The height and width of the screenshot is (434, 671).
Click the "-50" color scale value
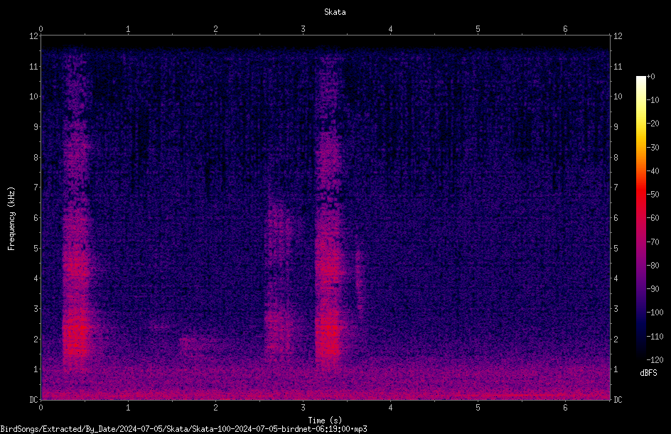(x=653, y=195)
